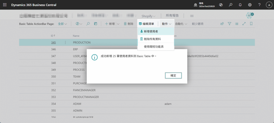Viewport: 274px width, 123px height.
Task: Search the list with magnifier icon
Action: [x=88, y=24]
